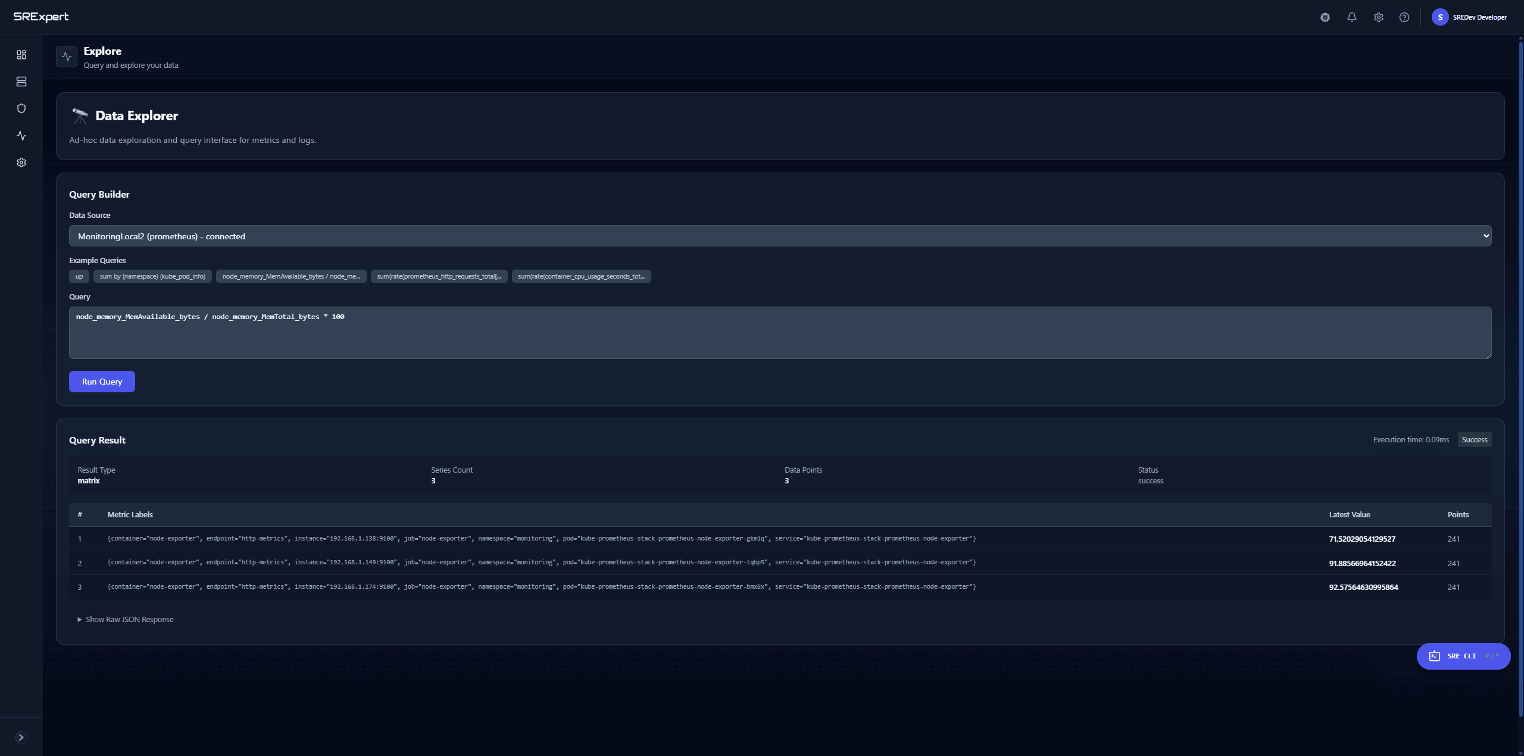Open the notifications bell
Screen dimensions: 1524x756
point(1352,17)
